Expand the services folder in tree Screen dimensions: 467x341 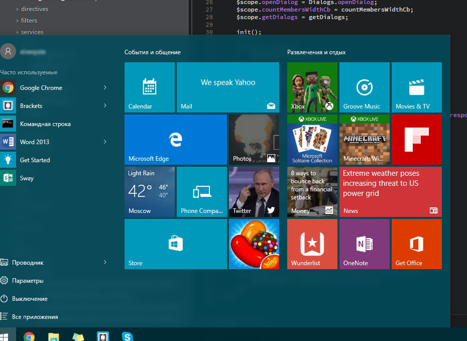[18, 32]
